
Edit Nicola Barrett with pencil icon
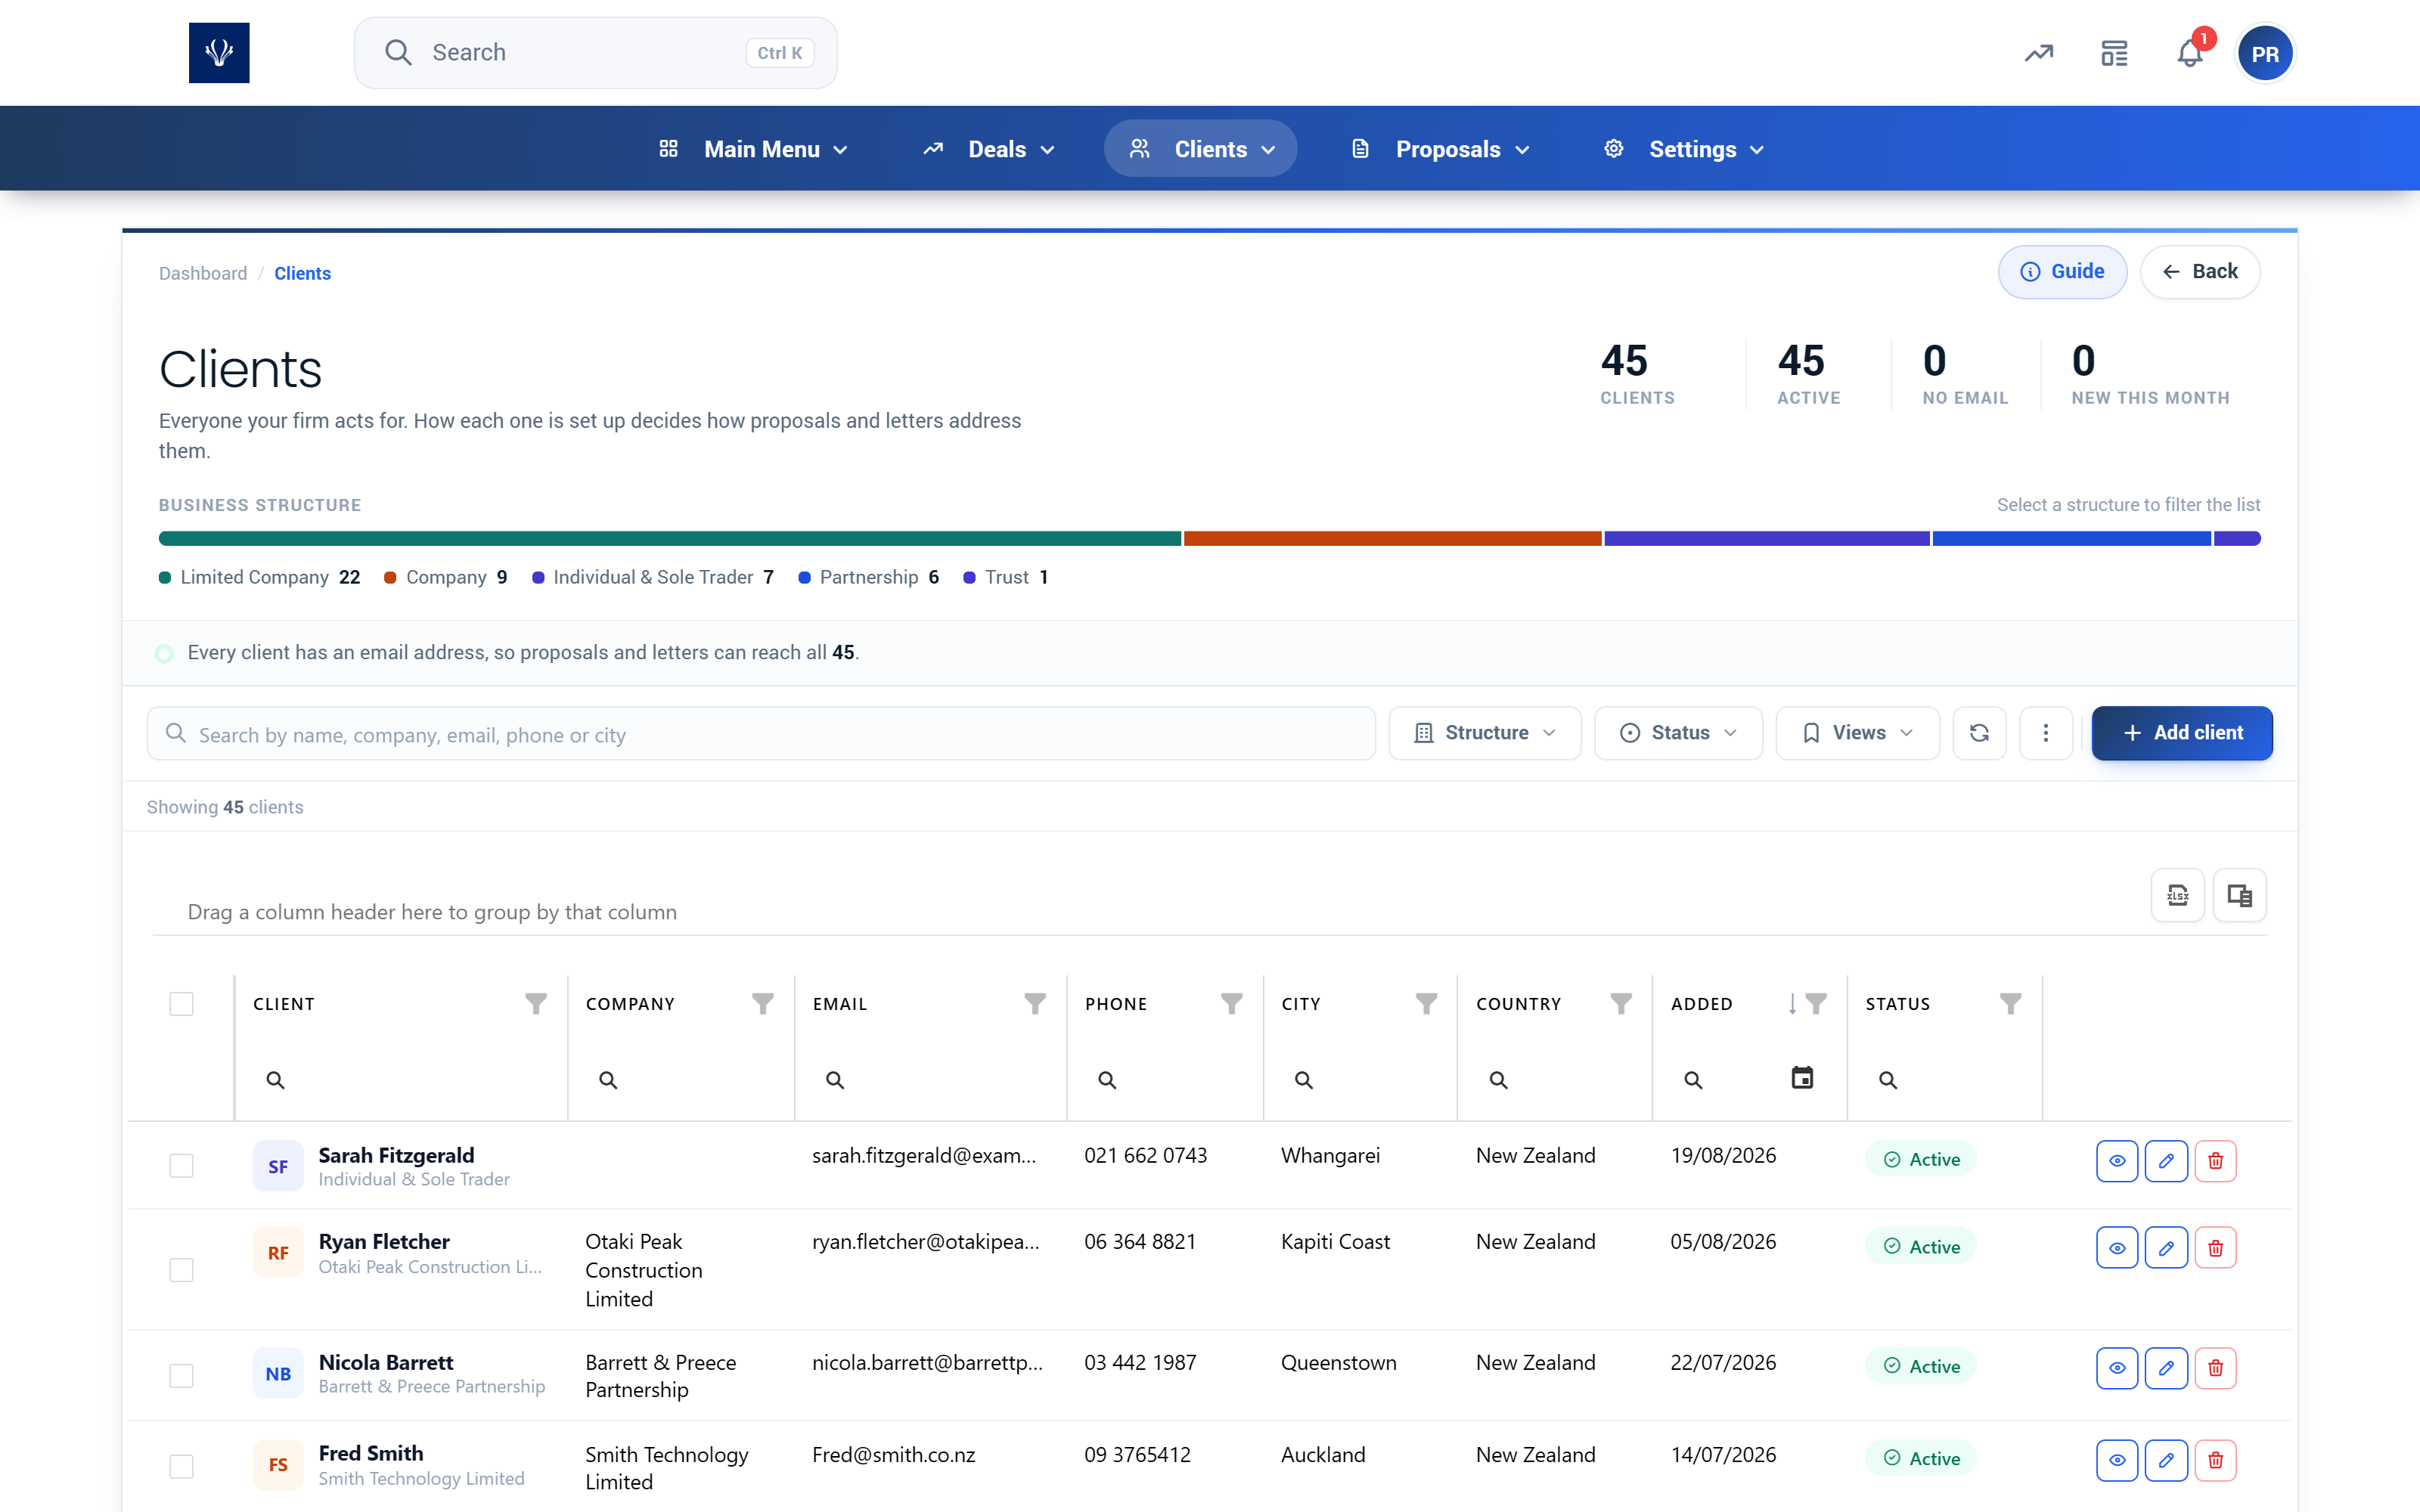pos(2166,1368)
